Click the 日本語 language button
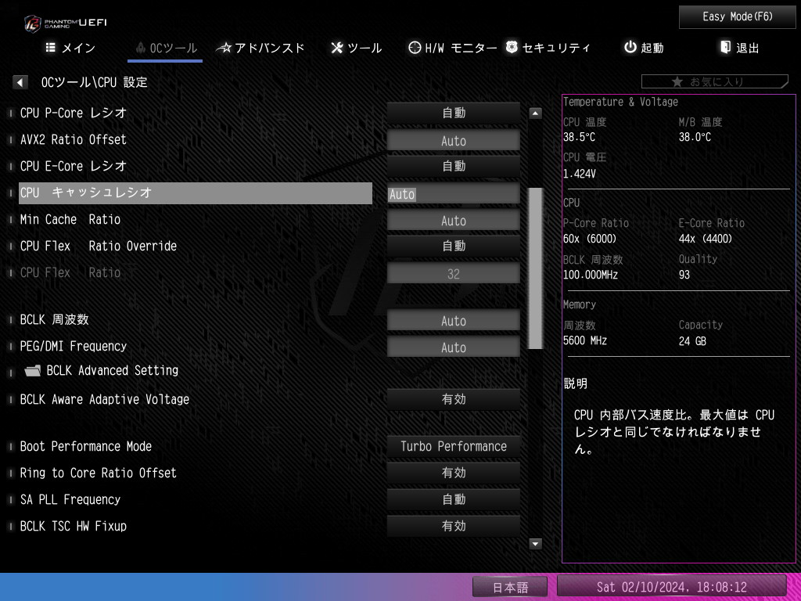 [x=510, y=587]
